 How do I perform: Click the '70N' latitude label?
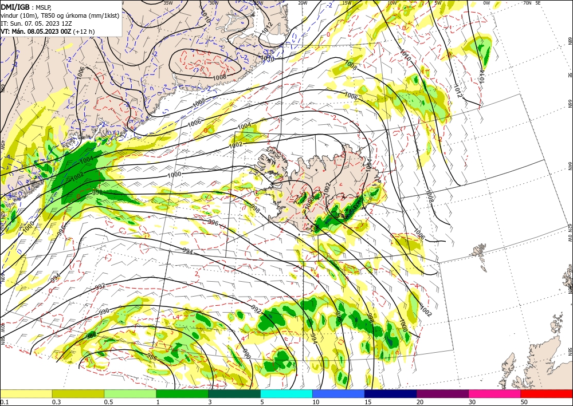tap(527, 2)
